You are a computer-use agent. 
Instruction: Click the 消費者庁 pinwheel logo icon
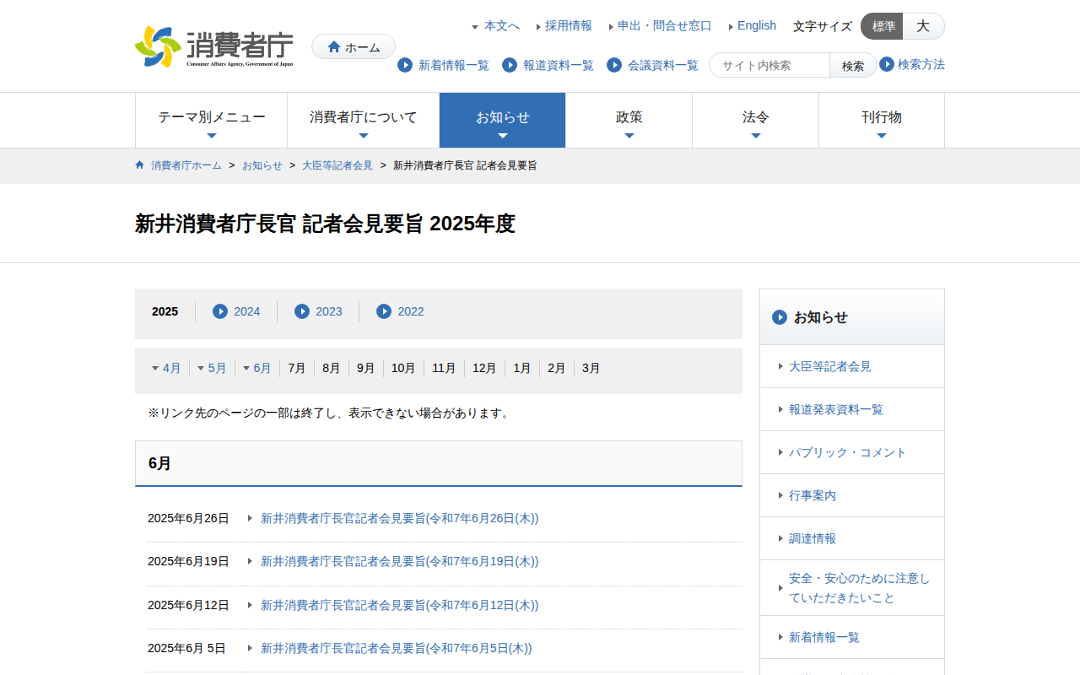click(159, 46)
